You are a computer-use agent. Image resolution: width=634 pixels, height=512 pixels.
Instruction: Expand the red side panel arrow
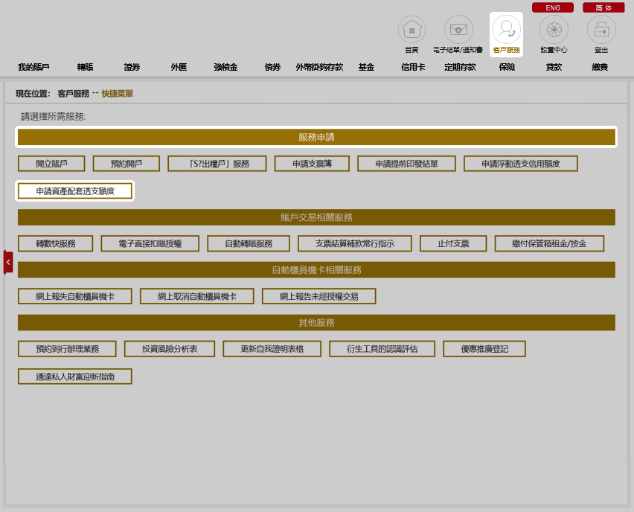pos(8,262)
